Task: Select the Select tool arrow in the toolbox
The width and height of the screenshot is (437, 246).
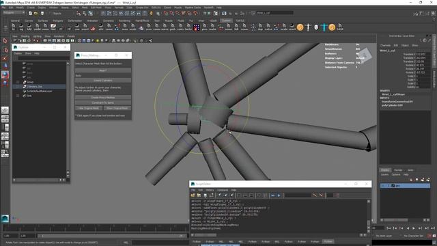Action: (5, 41)
